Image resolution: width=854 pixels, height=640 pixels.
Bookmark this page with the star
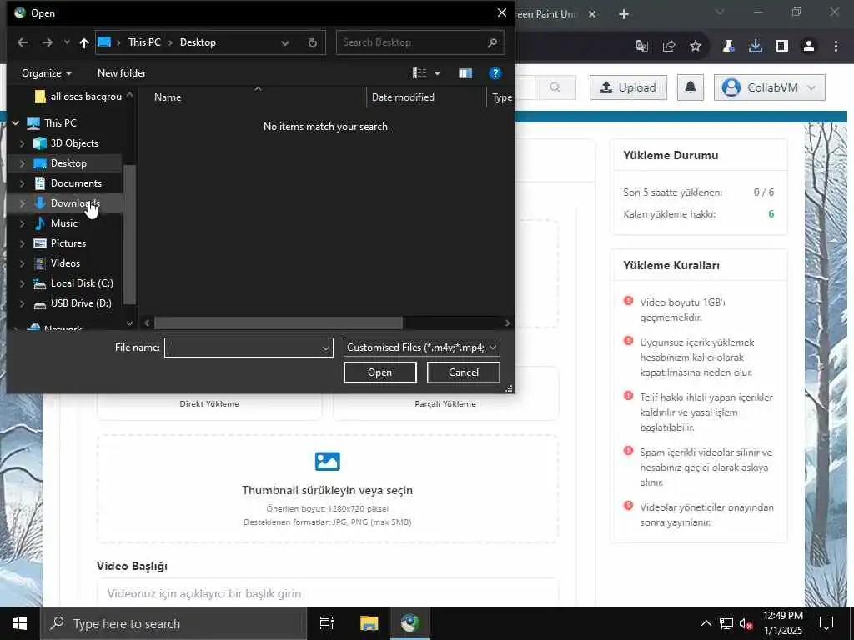(x=696, y=47)
